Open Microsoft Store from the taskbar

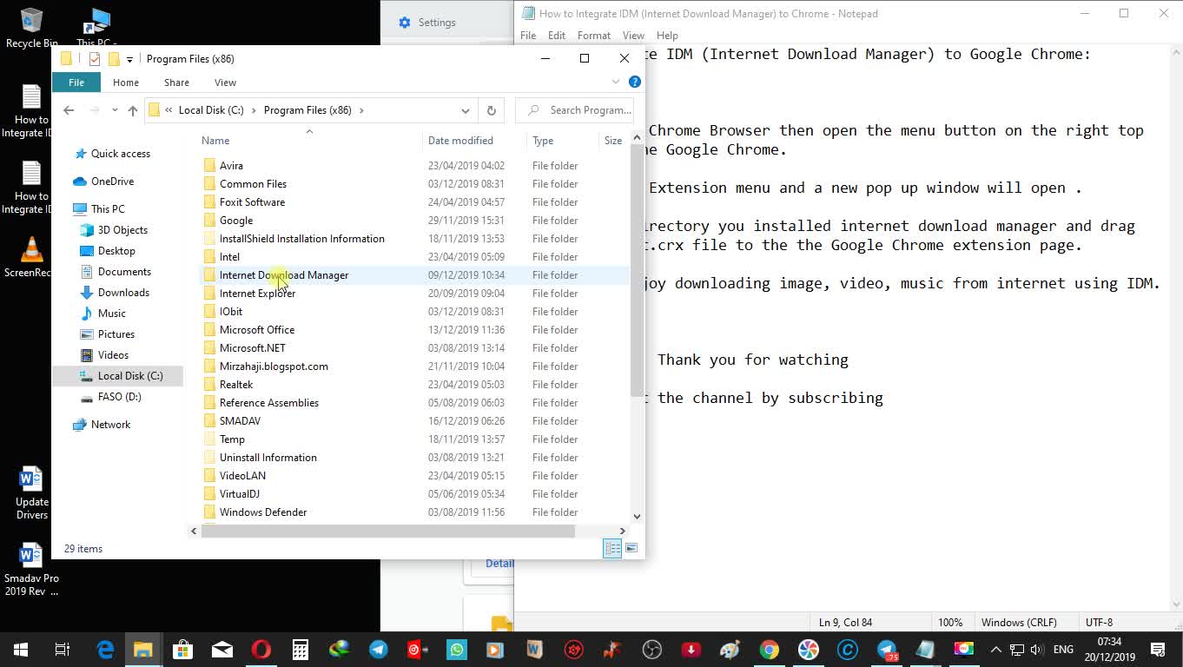pos(182,650)
